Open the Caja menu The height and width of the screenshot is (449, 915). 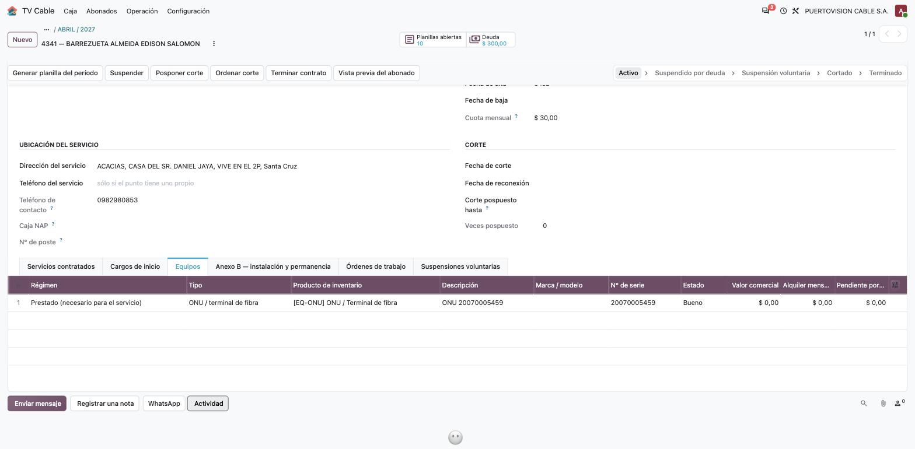[x=70, y=11]
